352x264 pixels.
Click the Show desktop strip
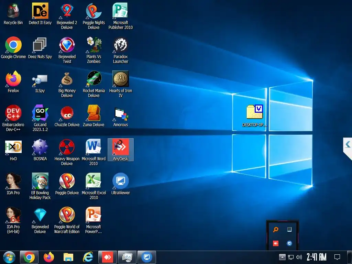pos(349,257)
